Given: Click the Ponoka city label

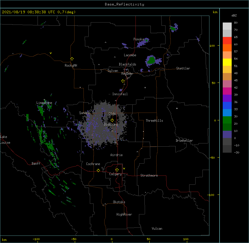Looking at the screenshot, I should pos(139,39).
